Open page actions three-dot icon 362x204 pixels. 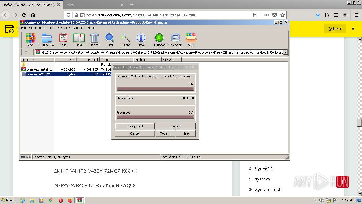(266, 15)
